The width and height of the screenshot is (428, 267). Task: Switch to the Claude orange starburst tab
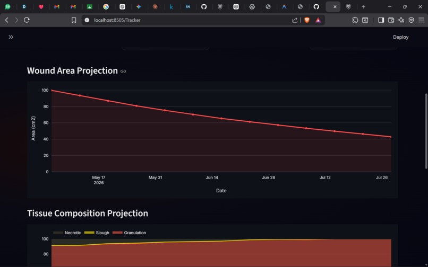click(x=155, y=7)
